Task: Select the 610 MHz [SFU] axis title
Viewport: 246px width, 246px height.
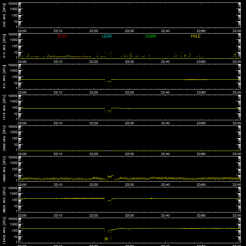Action: [4, 77]
